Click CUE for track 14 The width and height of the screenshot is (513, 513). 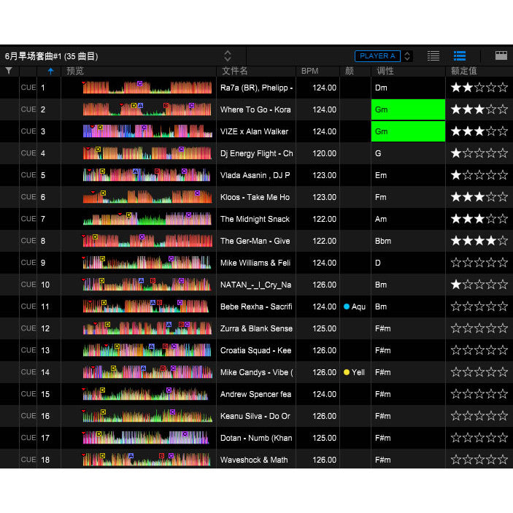pyautogui.click(x=28, y=372)
